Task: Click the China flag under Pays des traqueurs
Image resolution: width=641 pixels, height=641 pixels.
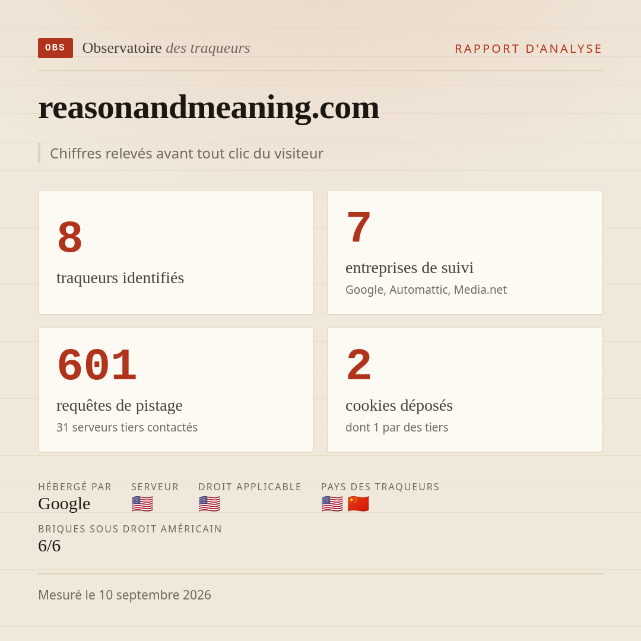Action: point(358,504)
